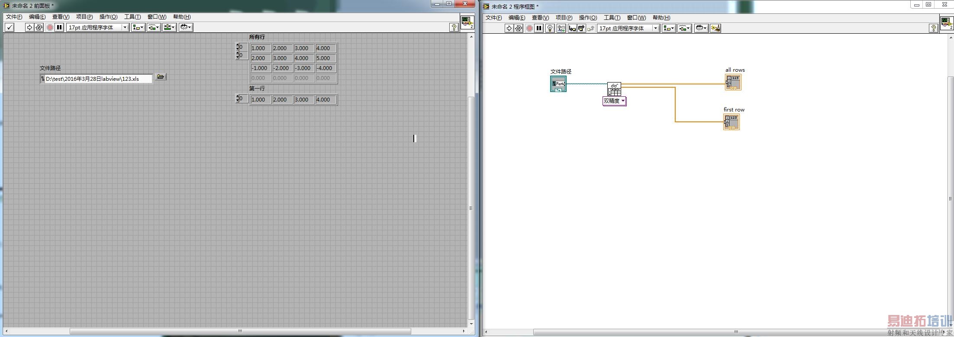Image resolution: width=954 pixels, height=337 pixels.
Task: Open Reorder menu in front panel toolbar
Action: pyautogui.click(x=186, y=27)
